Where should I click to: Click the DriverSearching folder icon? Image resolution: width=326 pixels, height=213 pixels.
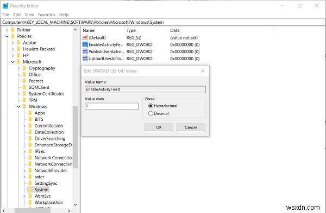[30, 139]
